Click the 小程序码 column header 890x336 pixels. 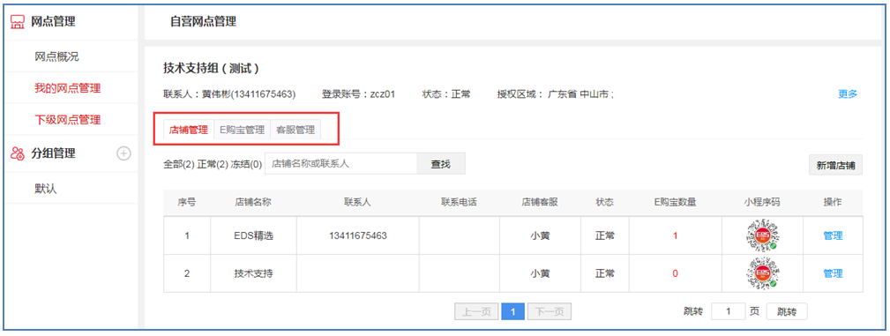coord(762,203)
